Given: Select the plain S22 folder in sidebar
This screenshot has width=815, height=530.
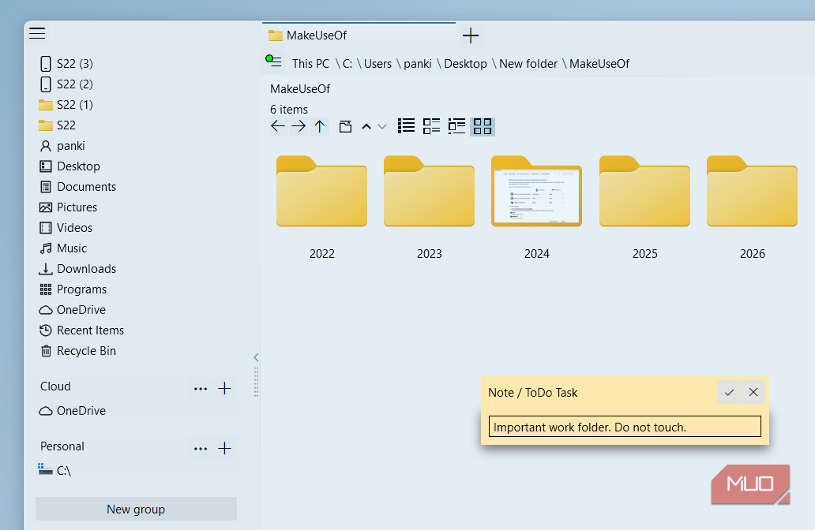Looking at the screenshot, I should [57, 125].
